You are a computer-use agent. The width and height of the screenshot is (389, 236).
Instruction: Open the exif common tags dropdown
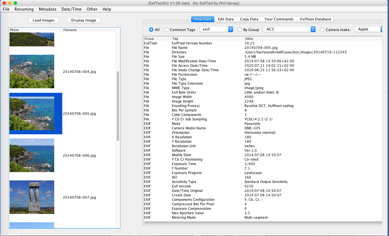point(216,29)
